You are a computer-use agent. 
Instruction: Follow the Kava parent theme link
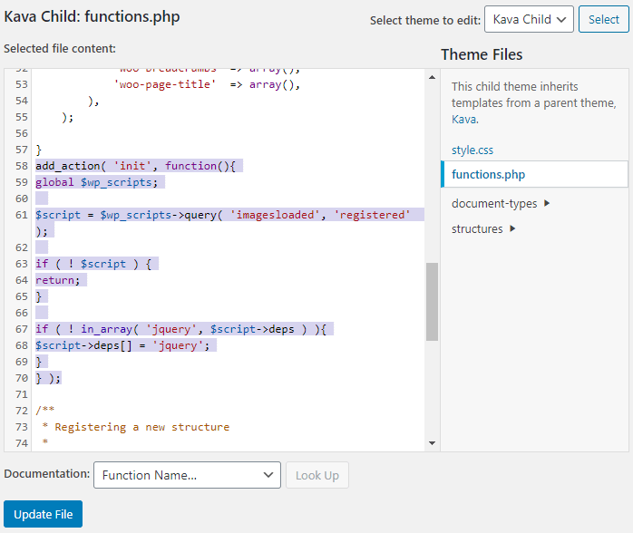point(464,120)
